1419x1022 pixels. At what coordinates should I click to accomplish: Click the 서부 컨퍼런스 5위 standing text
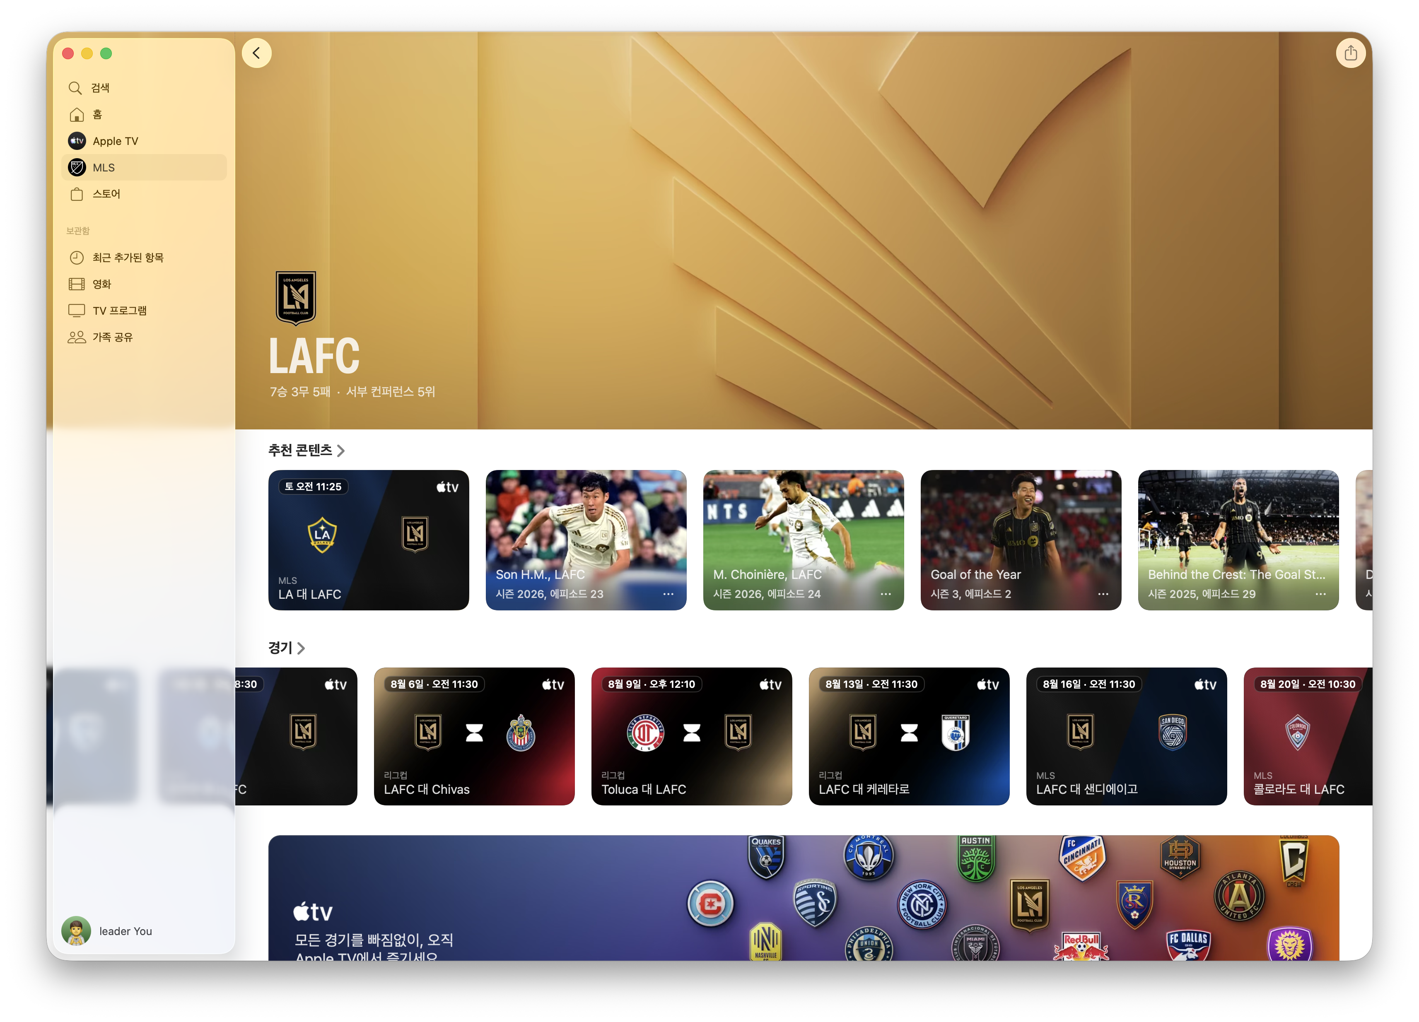[391, 392]
